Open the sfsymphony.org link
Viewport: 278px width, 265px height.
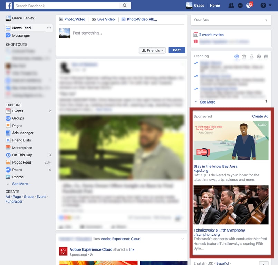[x=207, y=235]
